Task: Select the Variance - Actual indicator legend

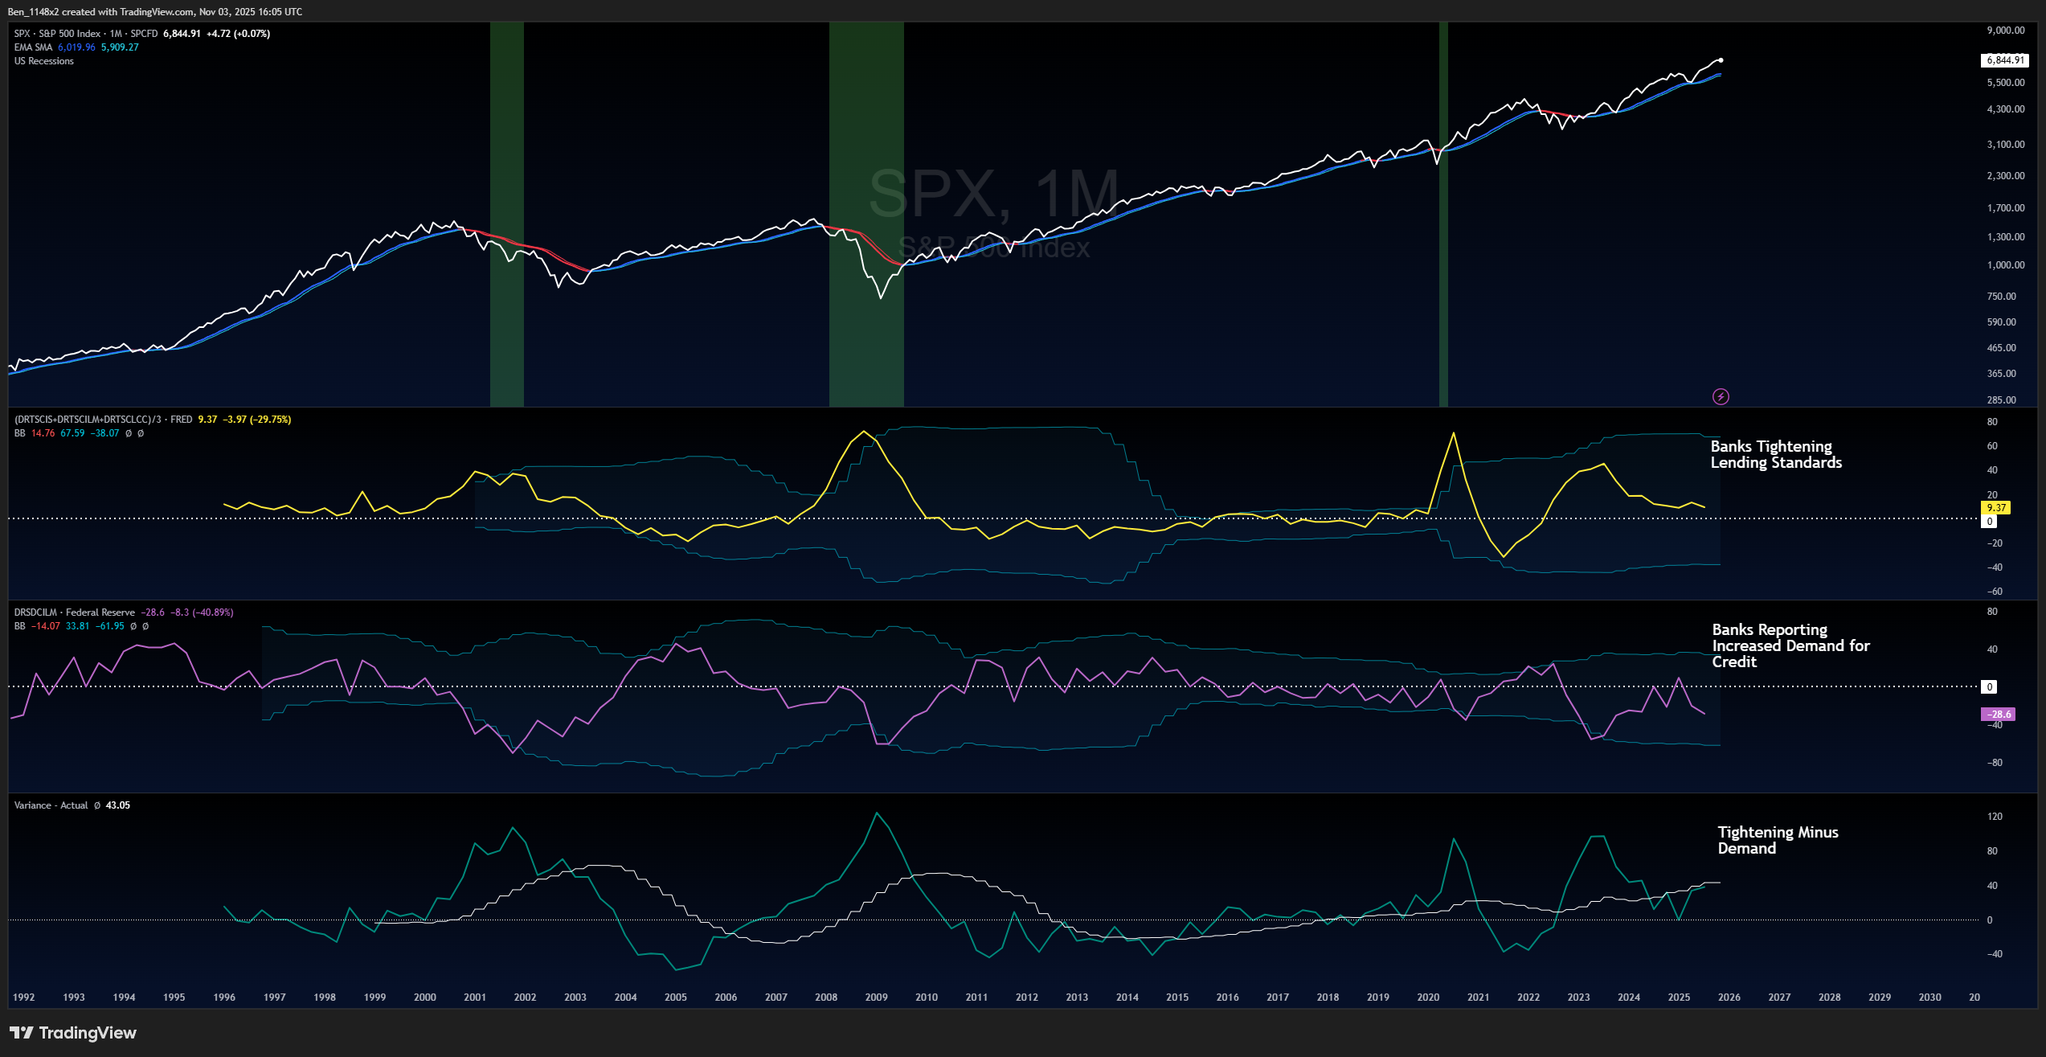Action: point(51,805)
